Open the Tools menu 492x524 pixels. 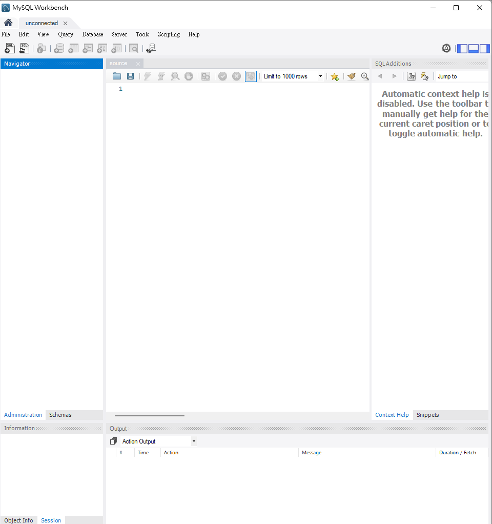(x=142, y=34)
